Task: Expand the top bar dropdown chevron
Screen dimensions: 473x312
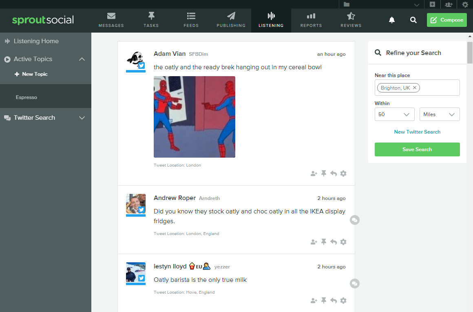Action: tap(417, 4)
